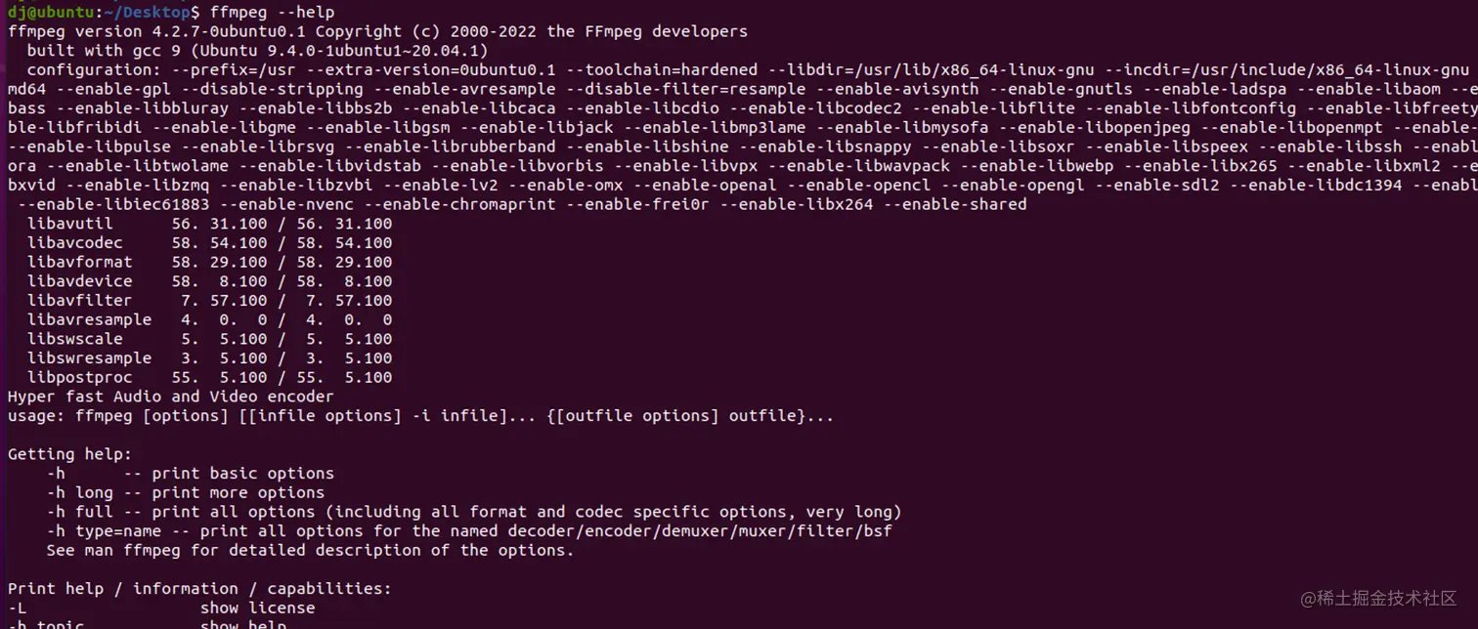Click the 'Getting help:' heading
Image resolution: width=1478 pixels, height=629 pixels.
click(x=69, y=454)
